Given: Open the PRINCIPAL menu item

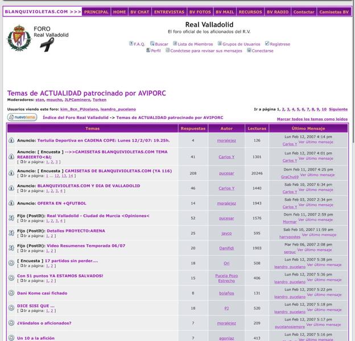Looking at the screenshot, I should pyautogui.click(x=96, y=12).
